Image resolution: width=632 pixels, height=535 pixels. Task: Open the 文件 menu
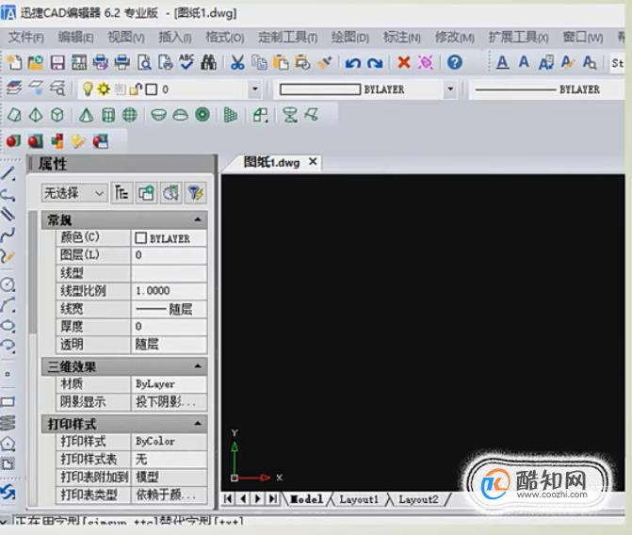pyautogui.click(x=26, y=38)
